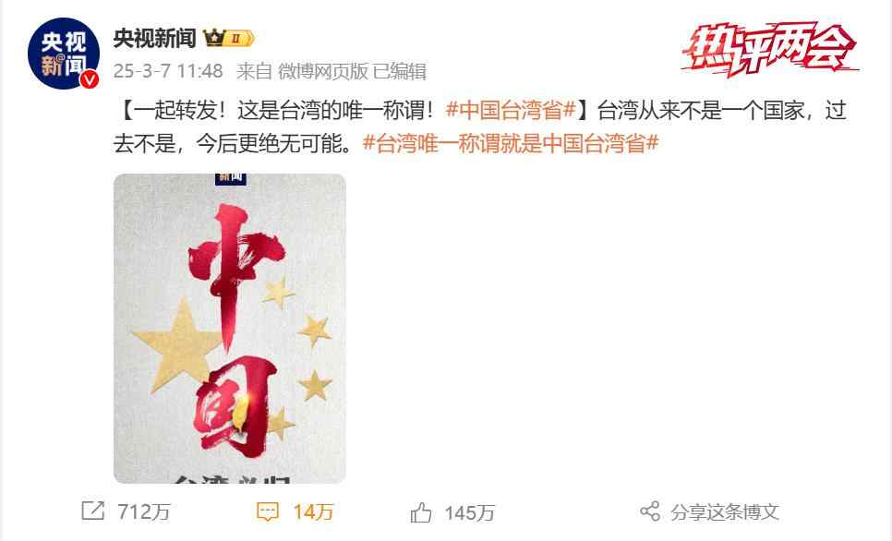
Task: Open comments via the speech bubble icon
Action: tap(268, 511)
